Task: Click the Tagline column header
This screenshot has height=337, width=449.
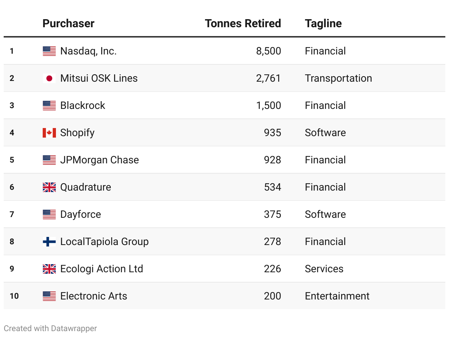Action: pyautogui.click(x=323, y=24)
